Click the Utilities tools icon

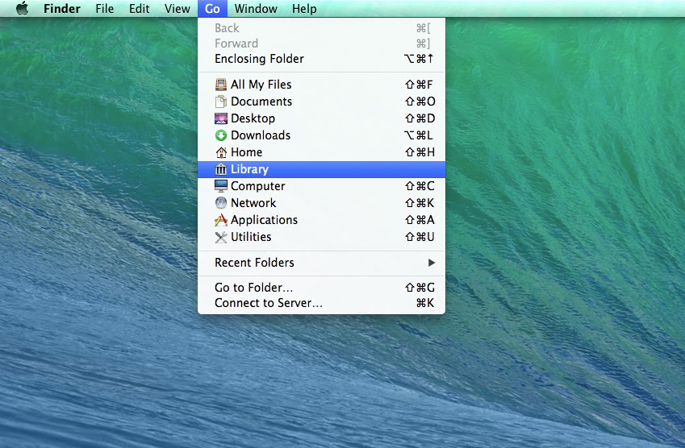[x=221, y=237]
